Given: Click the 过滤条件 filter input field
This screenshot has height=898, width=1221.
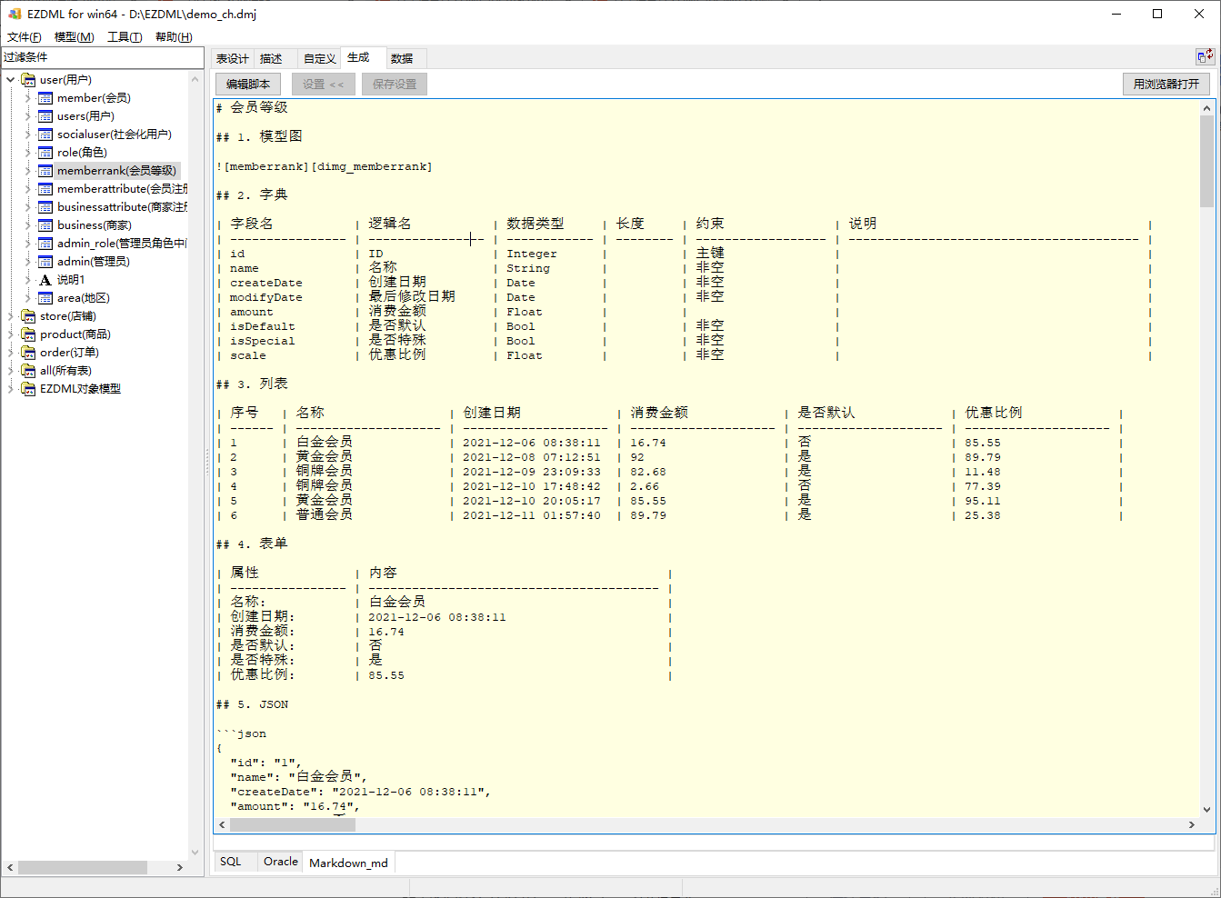Looking at the screenshot, I should pyautogui.click(x=102, y=57).
